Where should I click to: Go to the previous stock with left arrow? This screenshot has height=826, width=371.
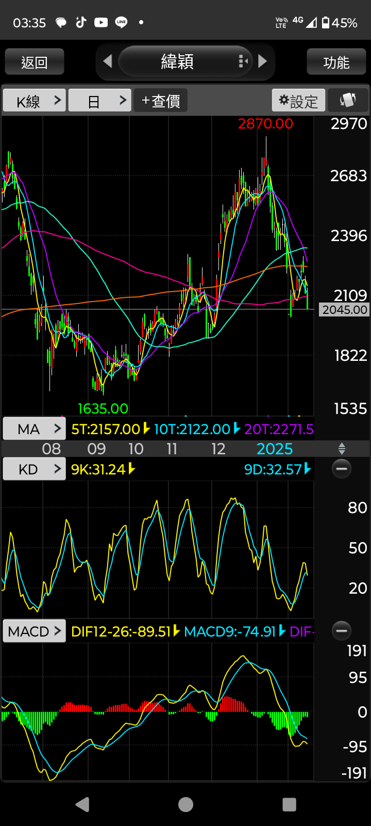(107, 61)
